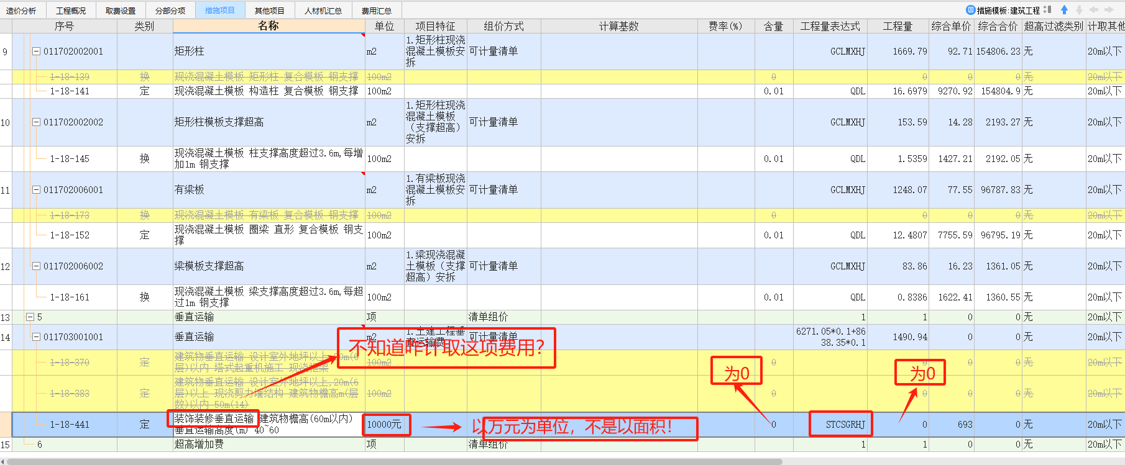Move row down with gray down arrow

click(x=1079, y=10)
